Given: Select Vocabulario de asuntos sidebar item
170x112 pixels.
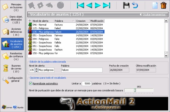Looking at the screenshot, I should pyautogui.click(x=12, y=44).
